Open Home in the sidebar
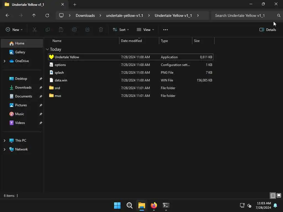Viewport: 283px width, 212px height. pyautogui.click(x=22, y=43)
